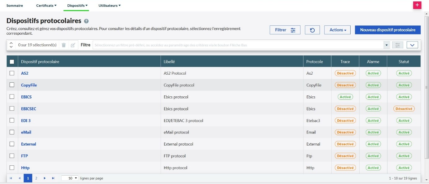Open the CopyFile protocol device link
Viewport: 429px width, 184px height.
point(29,85)
